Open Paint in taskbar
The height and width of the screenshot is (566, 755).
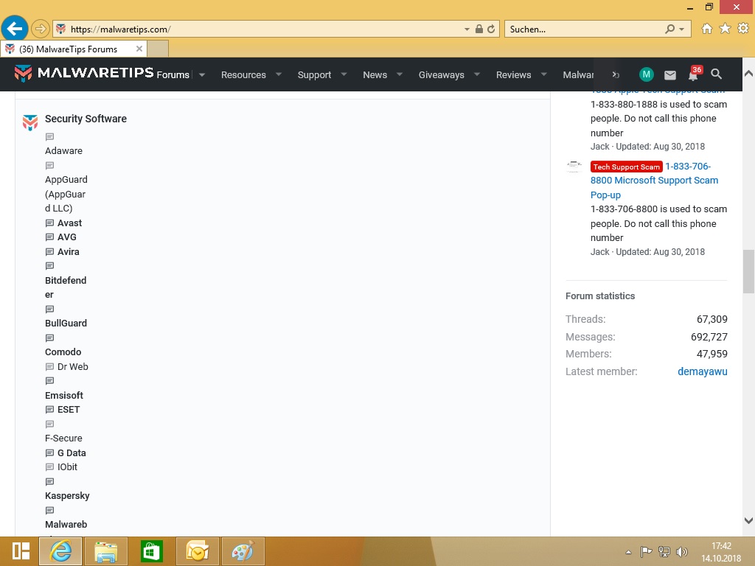click(243, 551)
